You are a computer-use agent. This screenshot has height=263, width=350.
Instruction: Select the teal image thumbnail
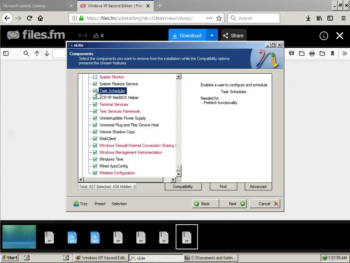19,237
